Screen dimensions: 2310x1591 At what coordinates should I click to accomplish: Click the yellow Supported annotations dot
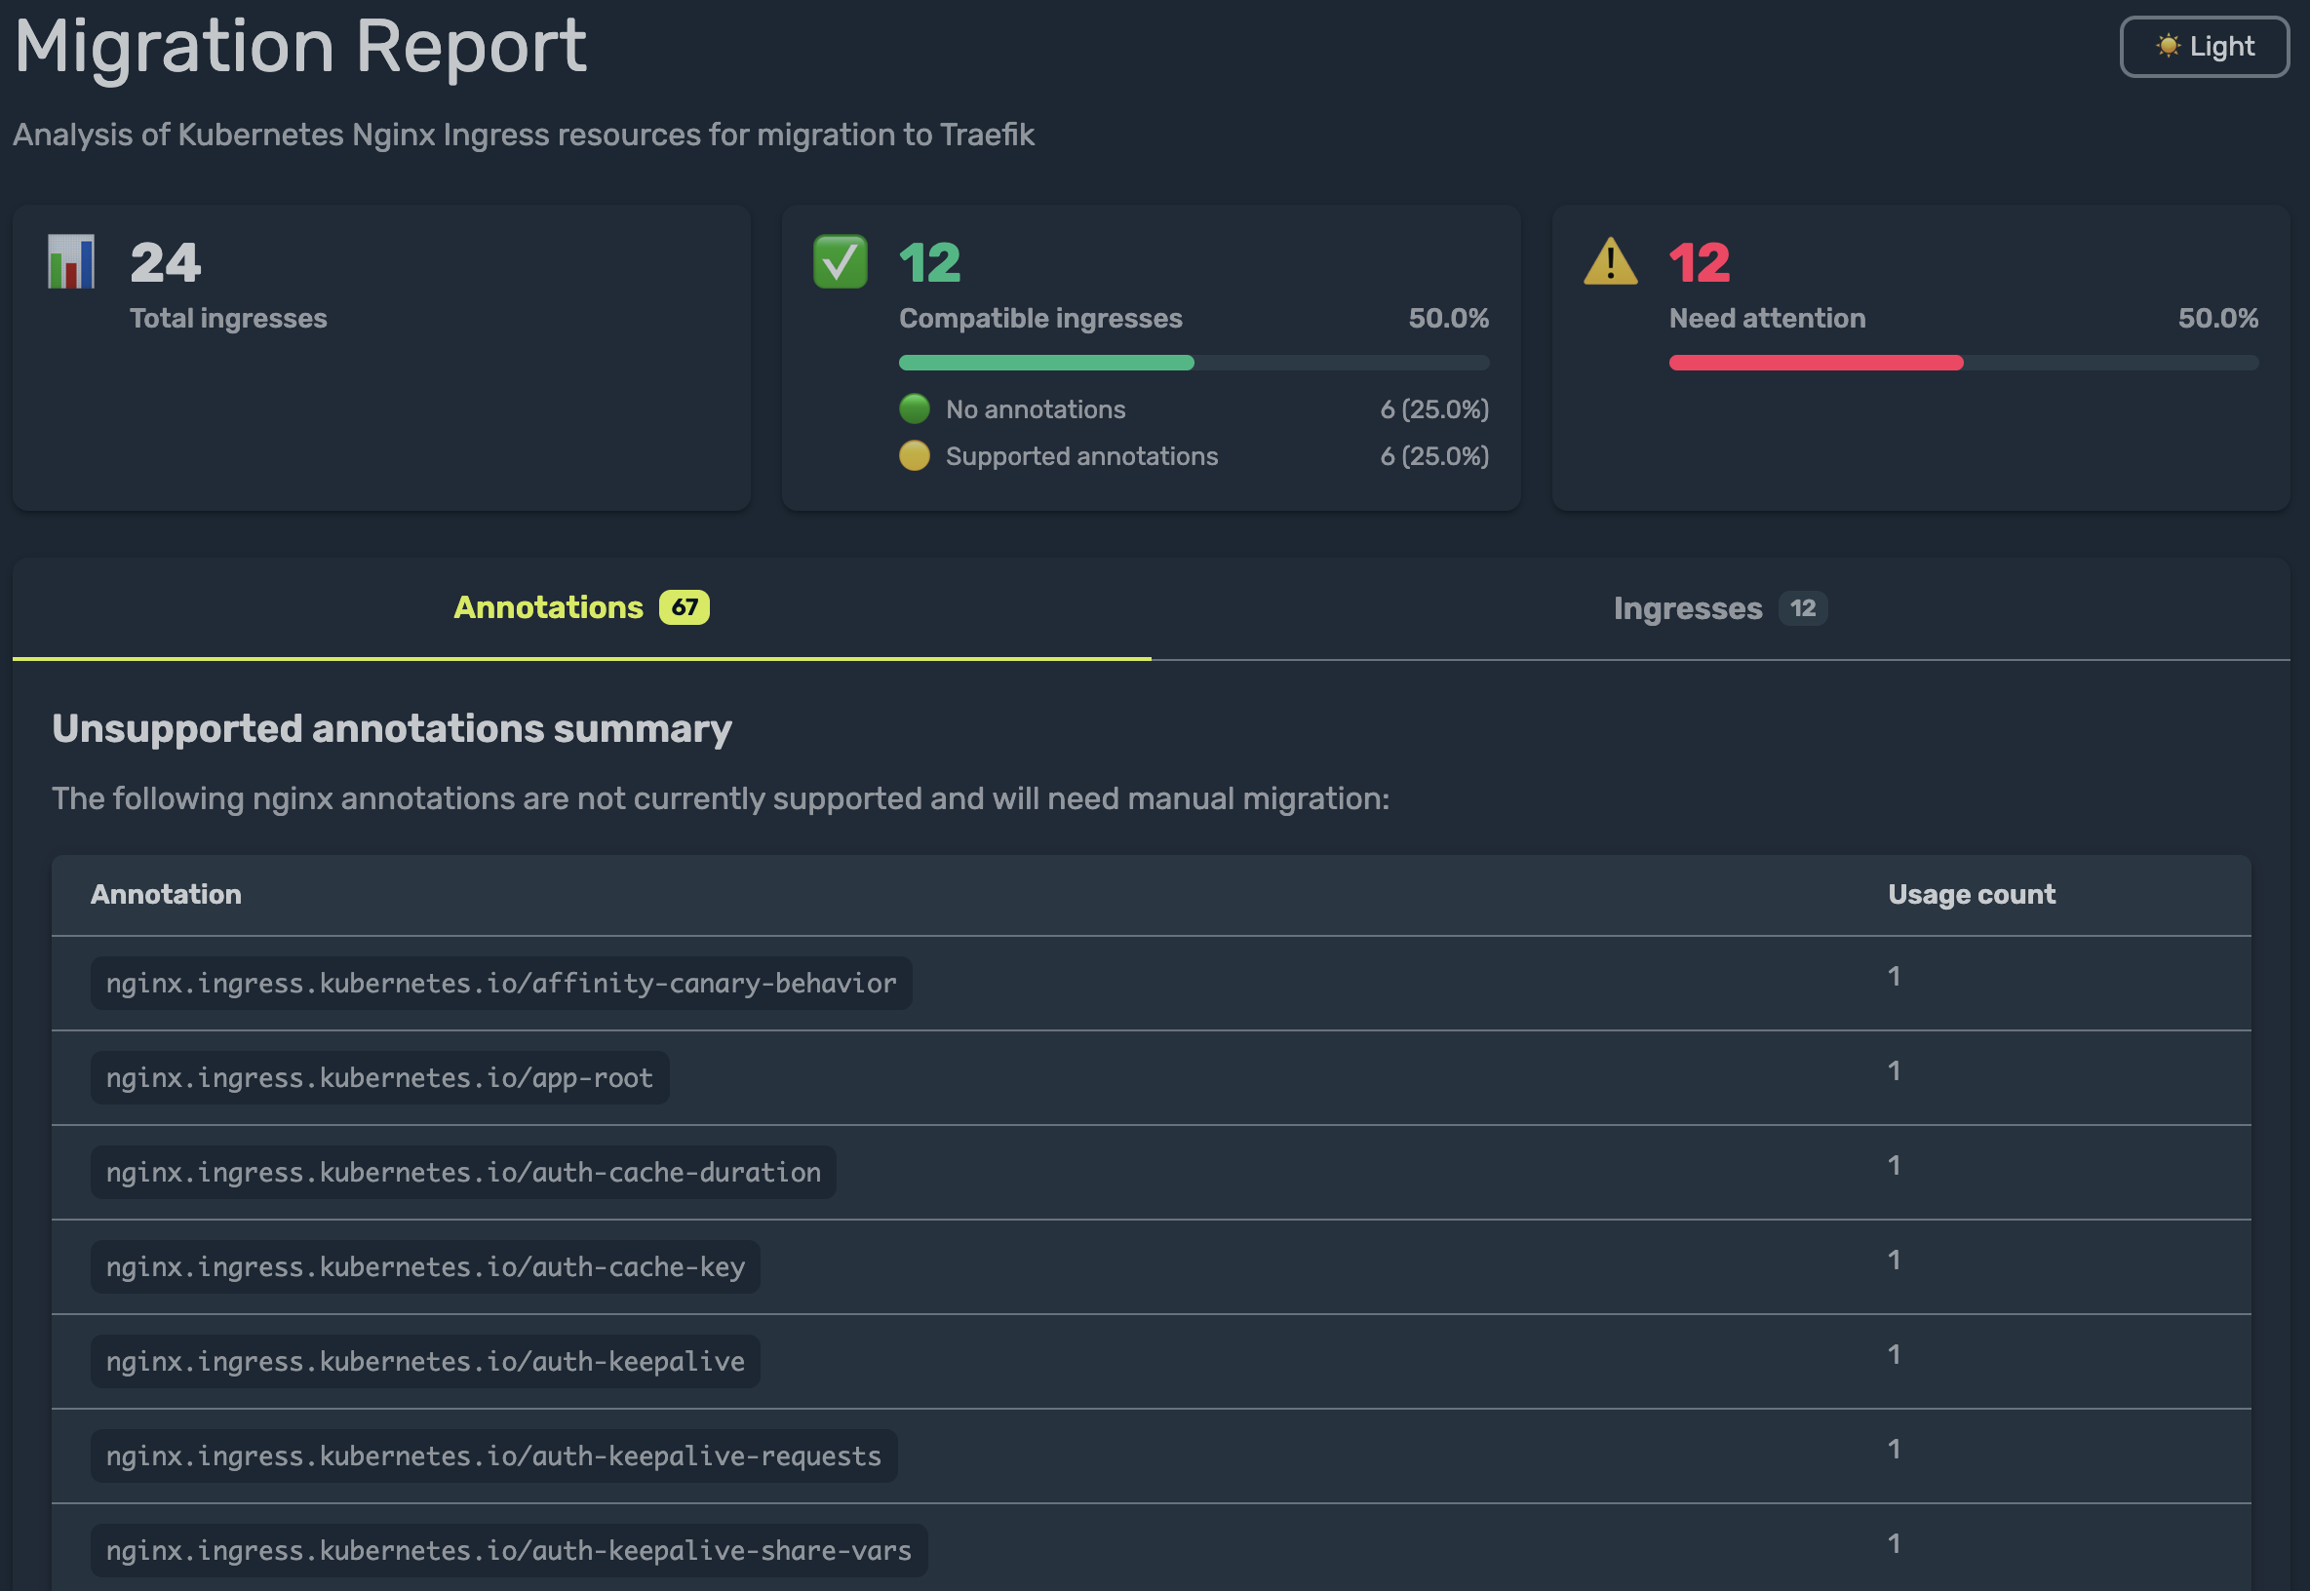coord(915,455)
